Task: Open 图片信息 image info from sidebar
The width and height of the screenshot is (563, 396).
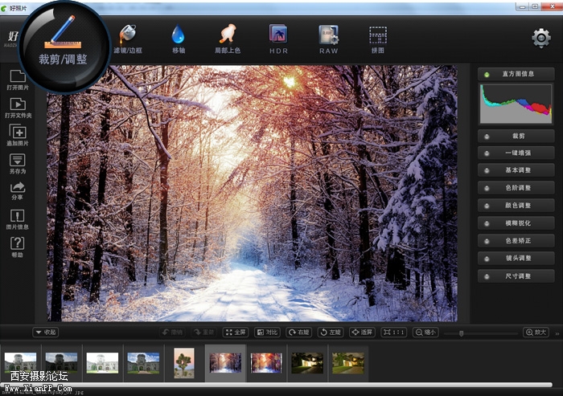Action: coord(18,220)
